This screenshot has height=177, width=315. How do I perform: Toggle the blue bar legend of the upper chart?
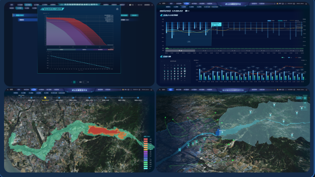coord(269,21)
